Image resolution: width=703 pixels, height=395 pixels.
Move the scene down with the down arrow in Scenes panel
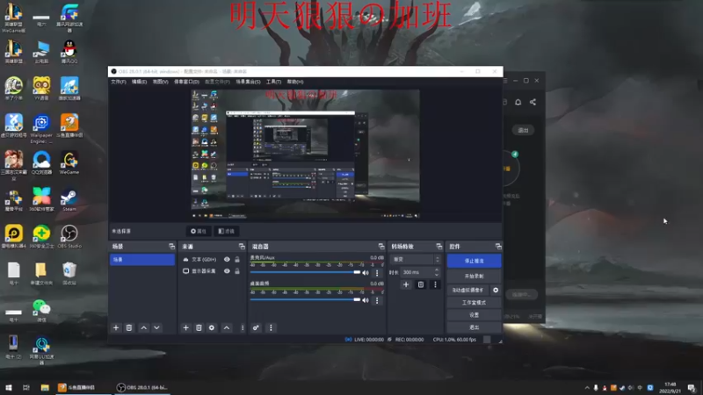pyautogui.click(x=156, y=327)
